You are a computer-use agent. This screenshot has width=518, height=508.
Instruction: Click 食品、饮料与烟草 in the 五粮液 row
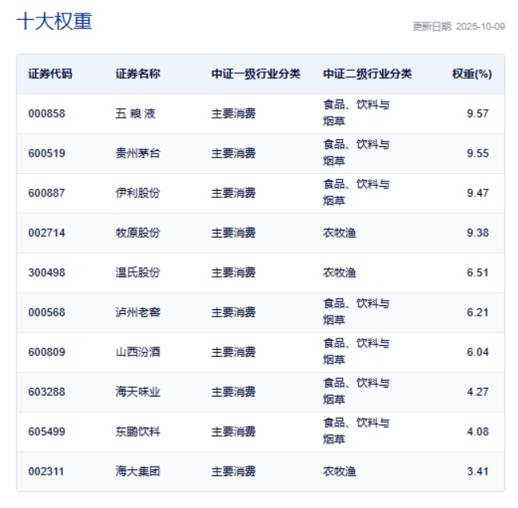coord(356,113)
